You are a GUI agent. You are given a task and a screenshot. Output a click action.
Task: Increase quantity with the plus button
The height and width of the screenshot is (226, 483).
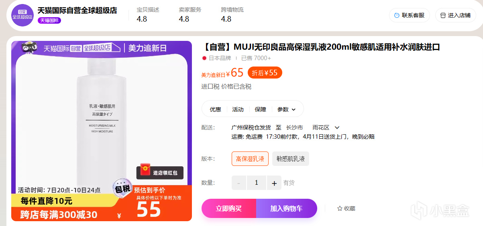(x=274, y=183)
